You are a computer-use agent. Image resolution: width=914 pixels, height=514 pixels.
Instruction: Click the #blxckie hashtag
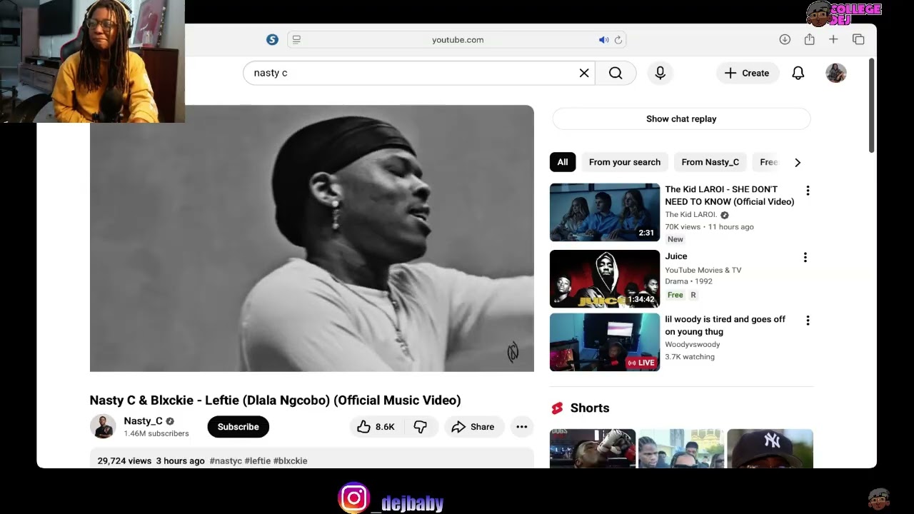(x=291, y=461)
